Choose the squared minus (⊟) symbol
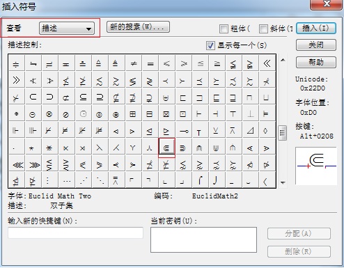Image resolution: width=344 pixels, height=268 pixels. tap(150, 114)
